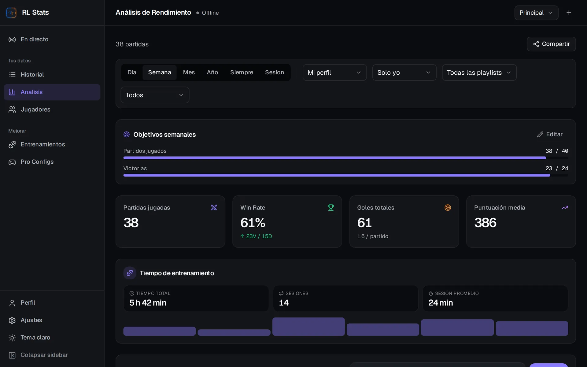
Task: Click the Partidos jugados progress bar
Action: 346,158
